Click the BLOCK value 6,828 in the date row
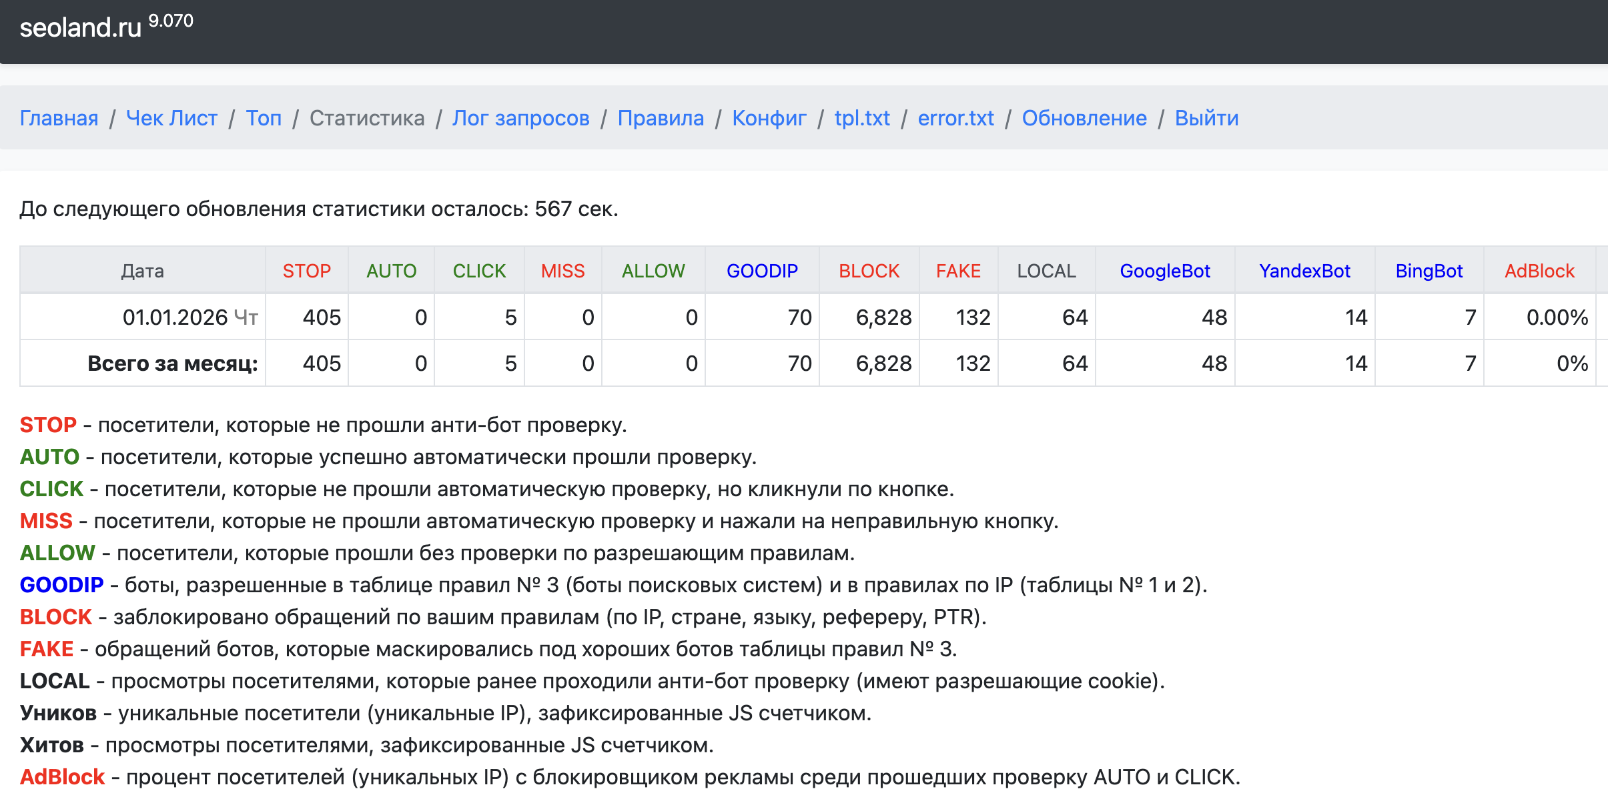This screenshot has height=799, width=1608. pyautogui.click(x=883, y=317)
